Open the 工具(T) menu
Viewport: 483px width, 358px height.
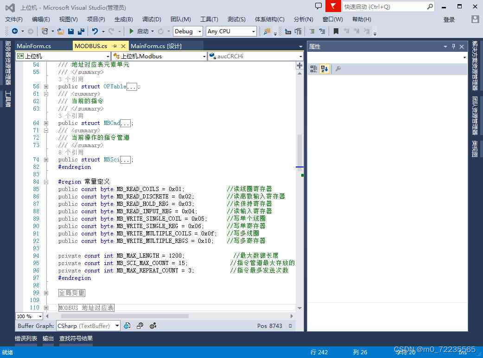click(209, 19)
